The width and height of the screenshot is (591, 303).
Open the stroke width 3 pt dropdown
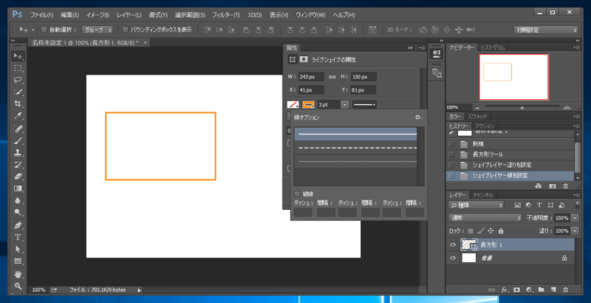point(344,105)
